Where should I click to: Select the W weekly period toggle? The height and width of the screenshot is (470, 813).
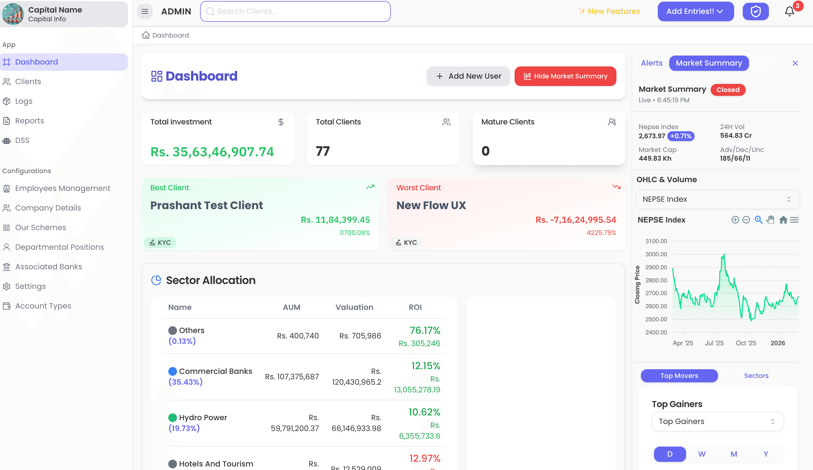(x=702, y=454)
